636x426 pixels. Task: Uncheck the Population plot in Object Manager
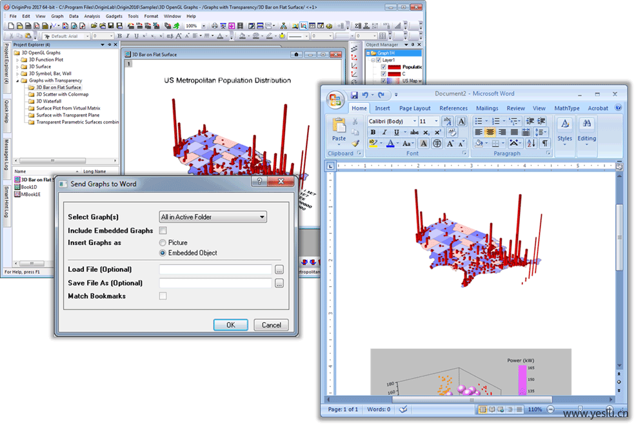pyautogui.click(x=383, y=67)
